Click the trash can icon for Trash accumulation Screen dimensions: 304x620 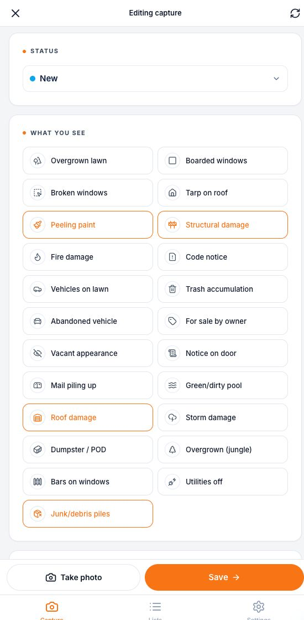click(172, 289)
